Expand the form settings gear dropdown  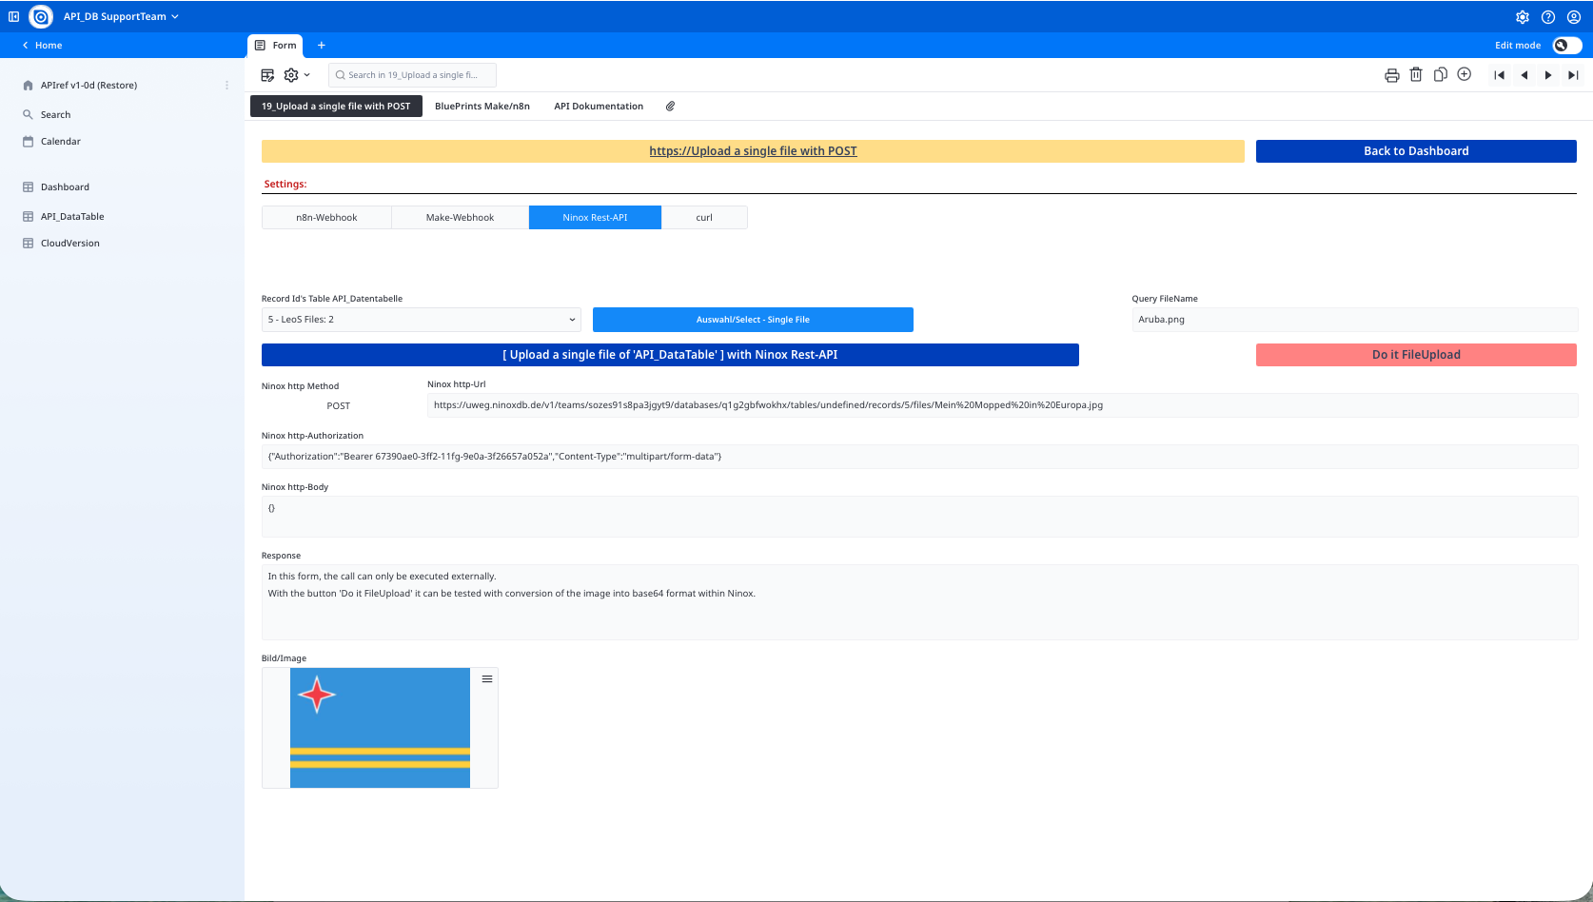(x=296, y=75)
